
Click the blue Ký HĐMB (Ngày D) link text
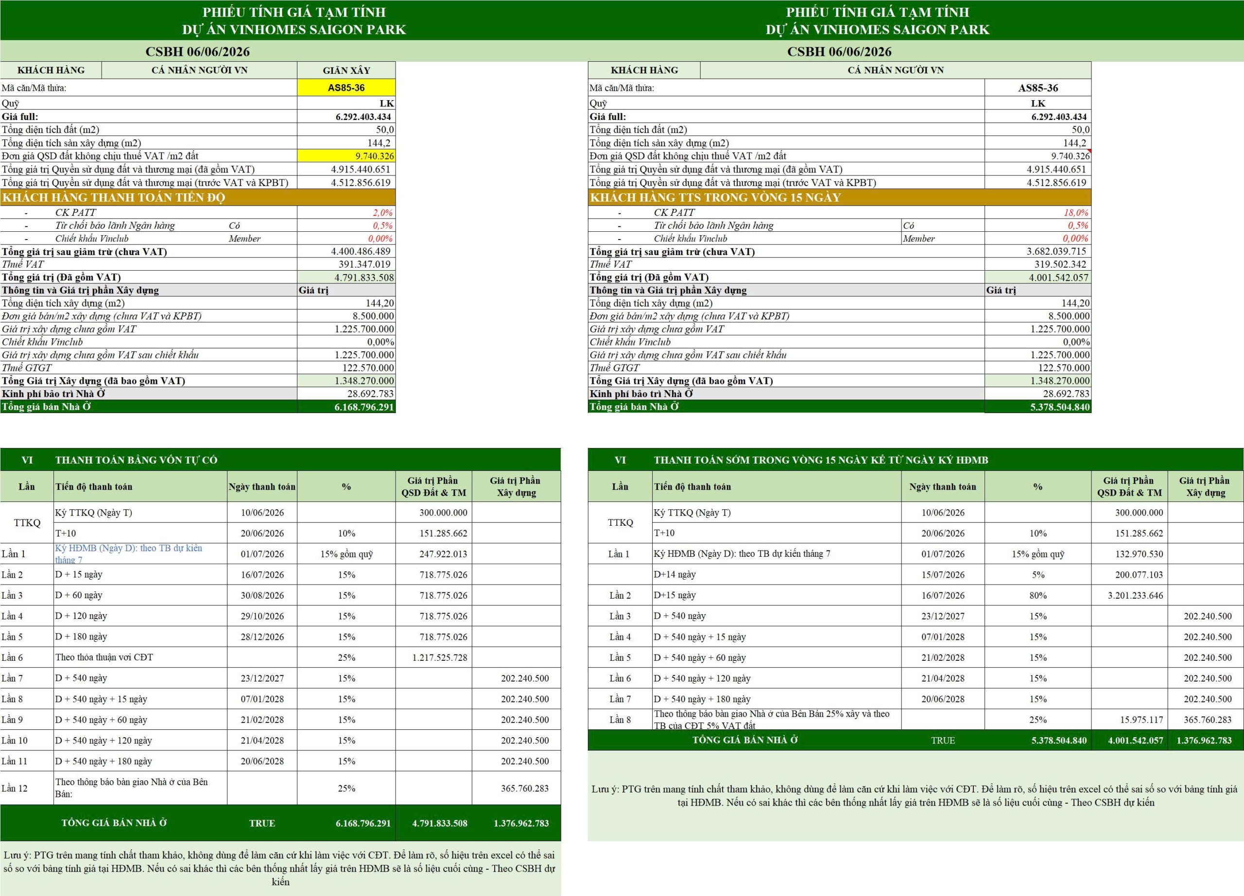[x=129, y=554]
